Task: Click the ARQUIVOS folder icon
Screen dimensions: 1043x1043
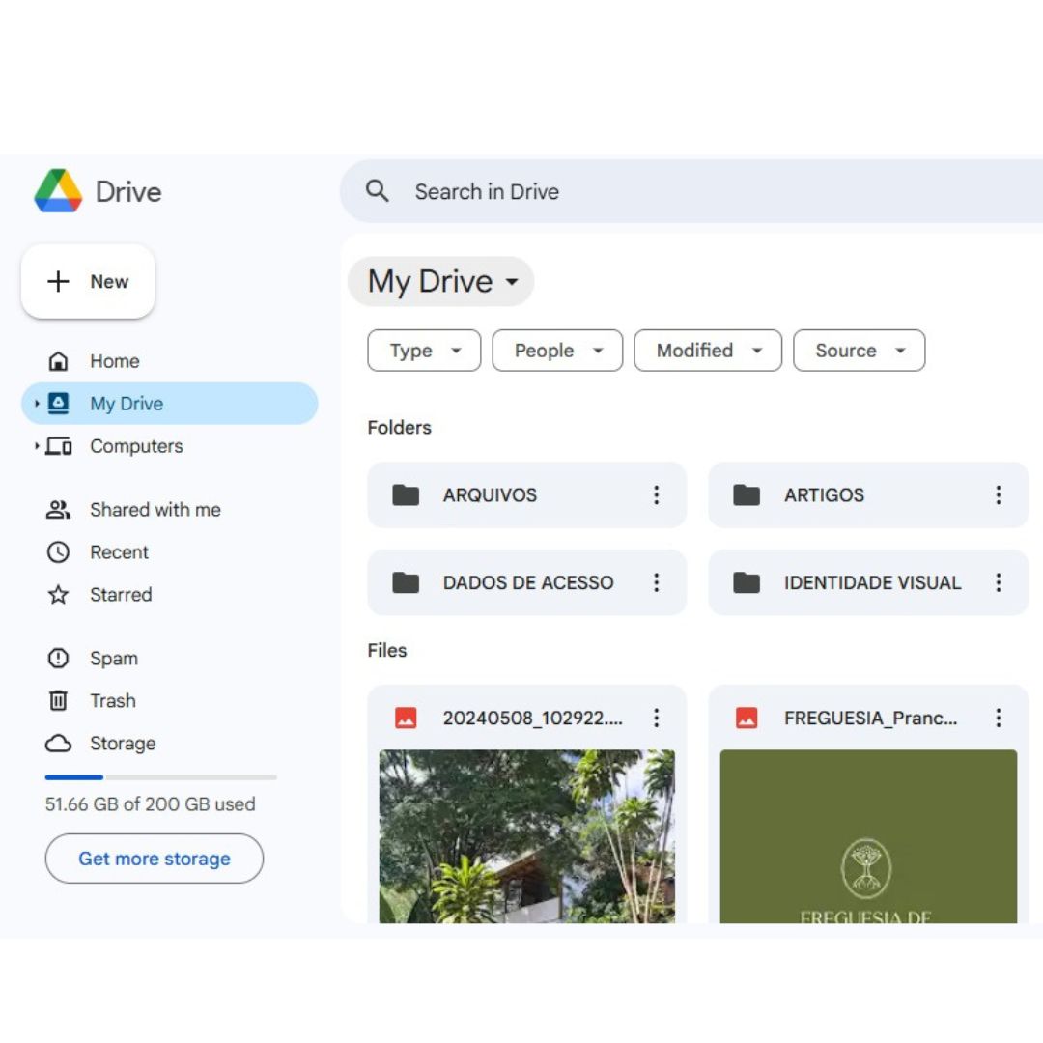Action: click(x=406, y=494)
